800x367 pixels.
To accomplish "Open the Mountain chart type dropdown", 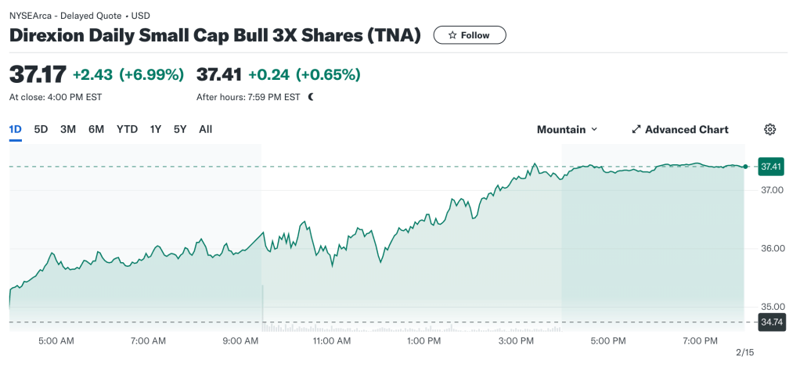I will (x=567, y=130).
